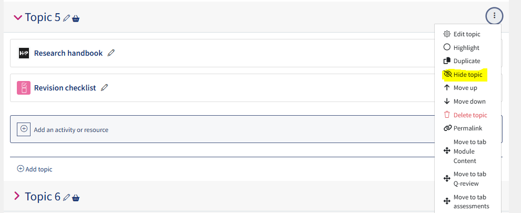Image resolution: width=521 pixels, height=213 pixels.
Task: Click the Add topic link
Action: pyautogui.click(x=35, y=169)
